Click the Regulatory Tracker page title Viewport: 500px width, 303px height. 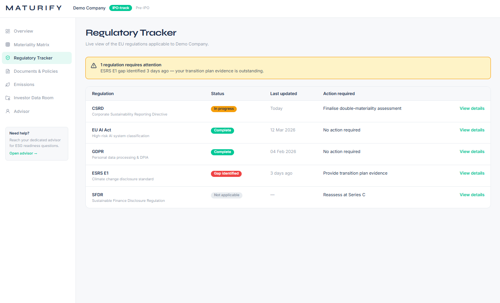(x=131, y=33)
